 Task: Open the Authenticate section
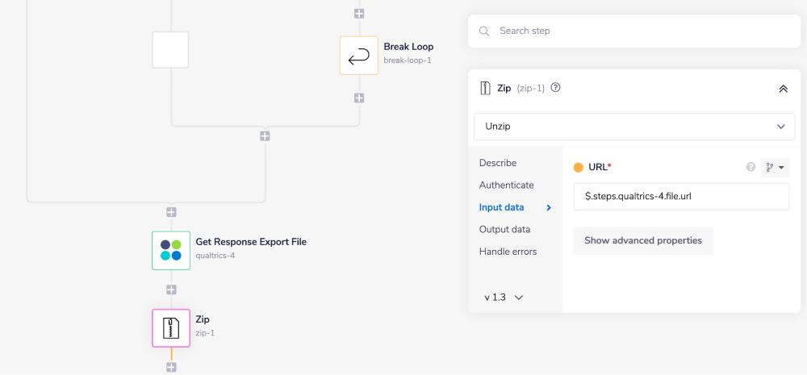point(506,185)
